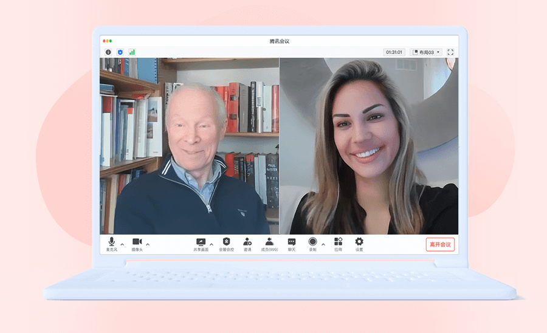Click the meeting timer 01:31:01
Screen dimensions: 547x333
click(394, 52)
